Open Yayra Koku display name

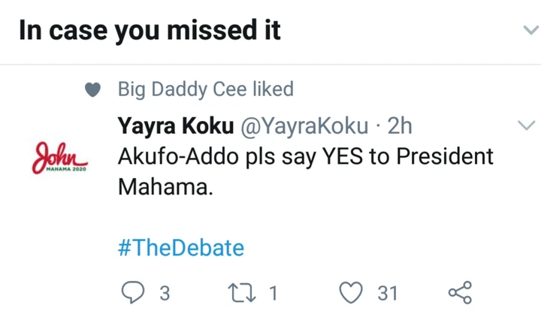pyautogui.click(x=176, y=125)
